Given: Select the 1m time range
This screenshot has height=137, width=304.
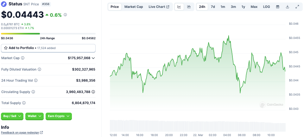Looking at the screenshot, I should point(223,7).
